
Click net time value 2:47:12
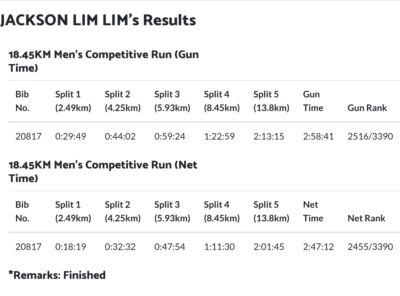click(x=318, y=247)
